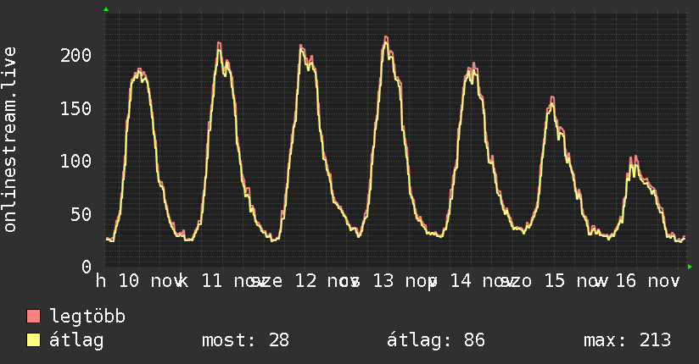
Task: Click the '15 nov' date label
Action: (576, 281)
